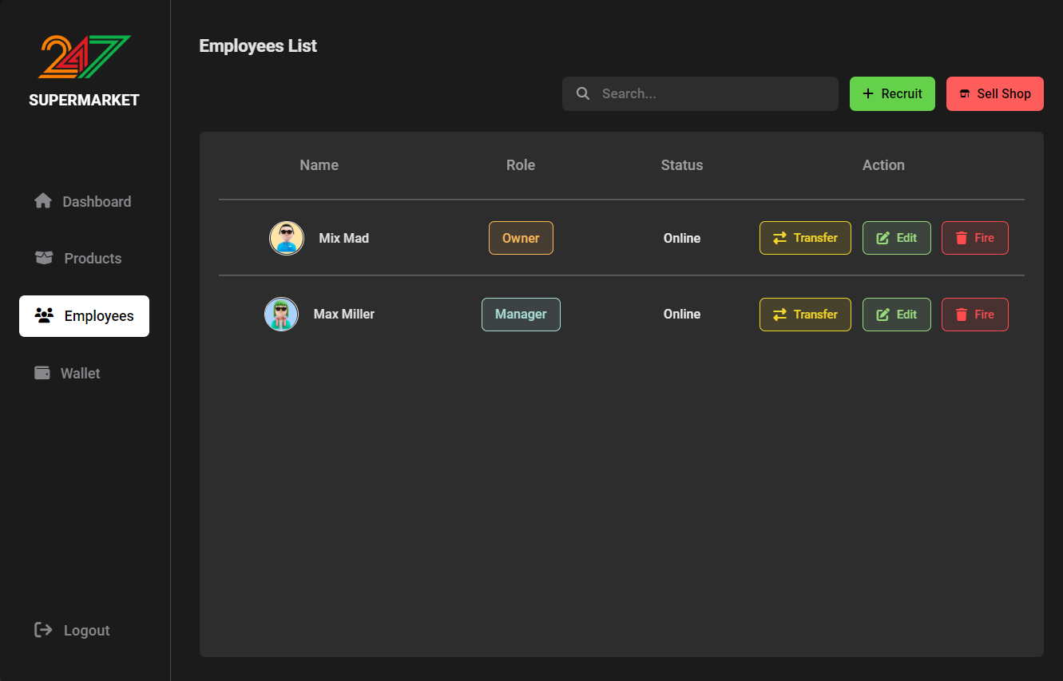Edit employee Max Miller

click(x=897, y=315)
